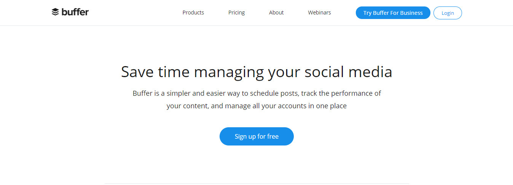Go to the Pricing page
Viewport: 513px width, 185px height.
pyautogui.click(x=236, y=13)
